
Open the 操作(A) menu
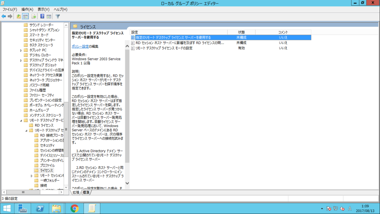27,9
